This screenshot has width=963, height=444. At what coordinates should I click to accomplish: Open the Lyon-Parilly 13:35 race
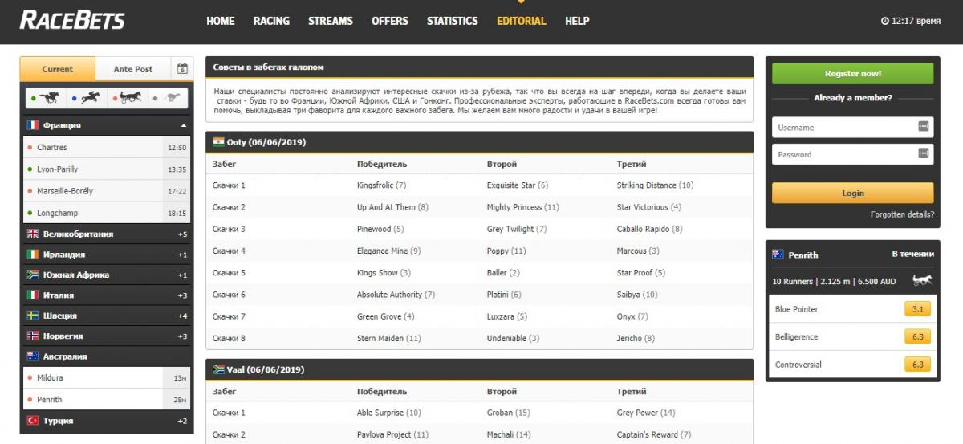coord(107,169)
